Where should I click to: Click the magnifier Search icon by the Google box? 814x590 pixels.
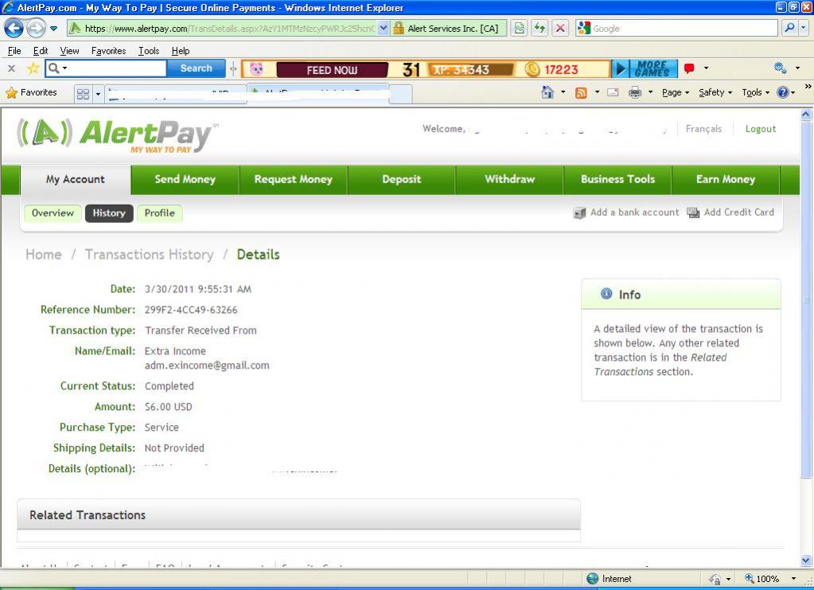pyautogui.click(x=789, y=28)
